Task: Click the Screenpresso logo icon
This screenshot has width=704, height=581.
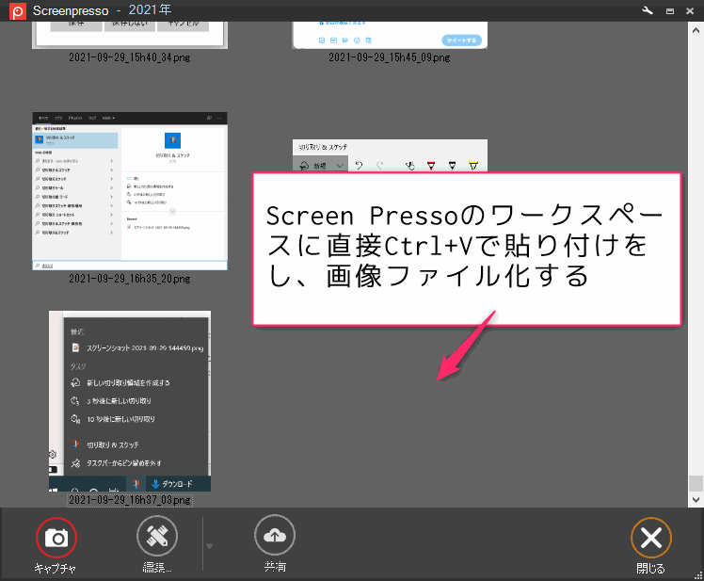Action: point(18,10)
